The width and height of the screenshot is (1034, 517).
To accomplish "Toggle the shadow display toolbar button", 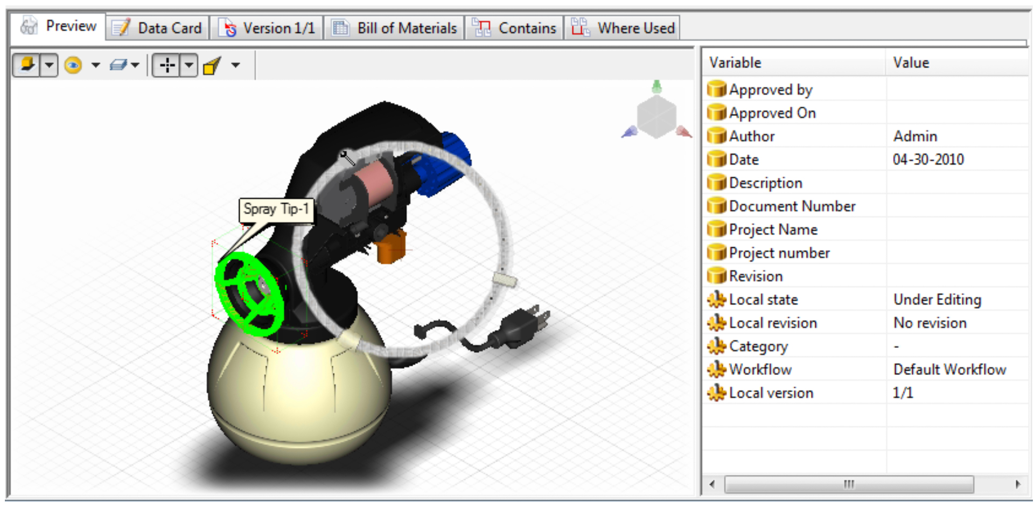I will tap(26, 65).
